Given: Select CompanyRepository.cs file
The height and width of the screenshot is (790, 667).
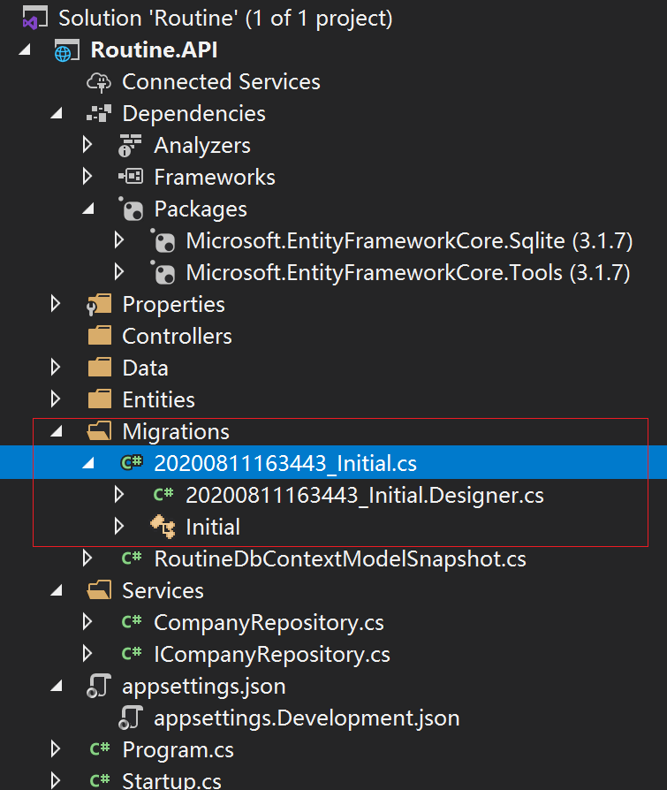Looking at the screenshot, I should [269, 623].
